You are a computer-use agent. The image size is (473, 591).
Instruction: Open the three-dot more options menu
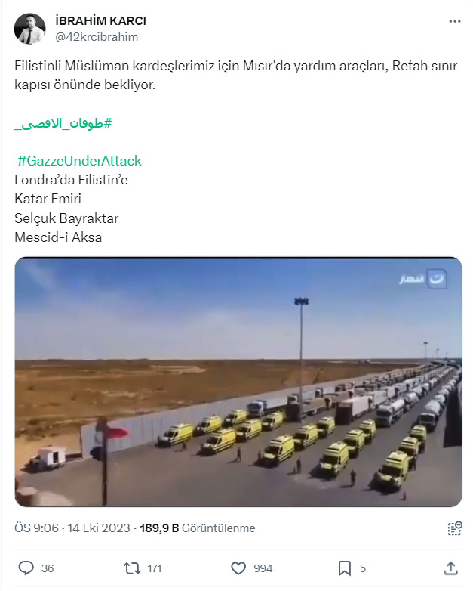pos(455,21)
